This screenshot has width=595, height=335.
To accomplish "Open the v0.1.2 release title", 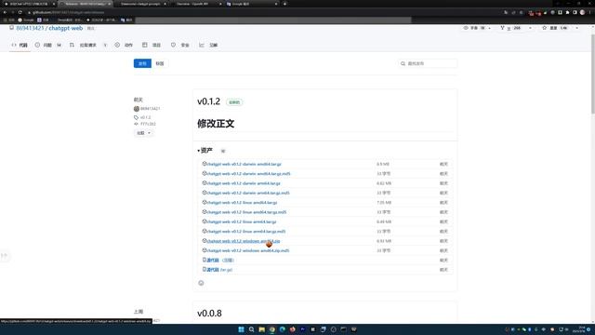I will [x=208, y=101].
